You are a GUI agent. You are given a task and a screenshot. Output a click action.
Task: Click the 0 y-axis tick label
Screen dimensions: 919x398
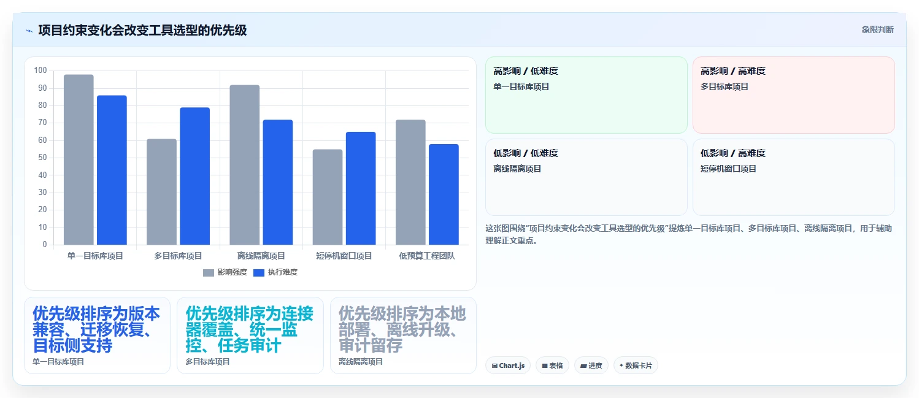[x=45, y=245]
